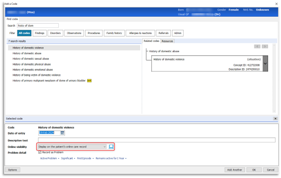Close the Selected code panel
The image size is (281, 178).
click(275, 119)
